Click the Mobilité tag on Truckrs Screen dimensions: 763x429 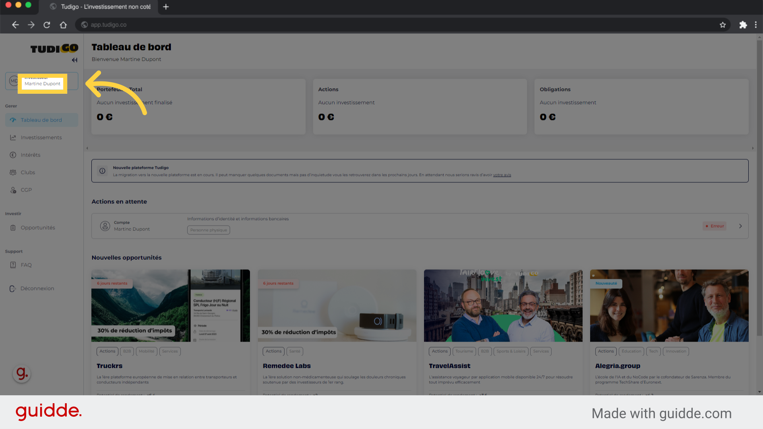click(147, 351)
